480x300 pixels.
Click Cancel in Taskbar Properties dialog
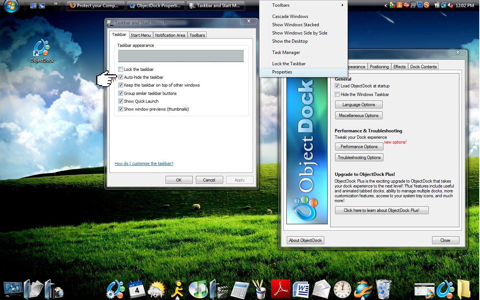pyautogui.click(x=209, y=180)
